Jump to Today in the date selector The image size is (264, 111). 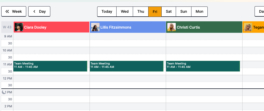pyautogui.click(x=107, y=11)
